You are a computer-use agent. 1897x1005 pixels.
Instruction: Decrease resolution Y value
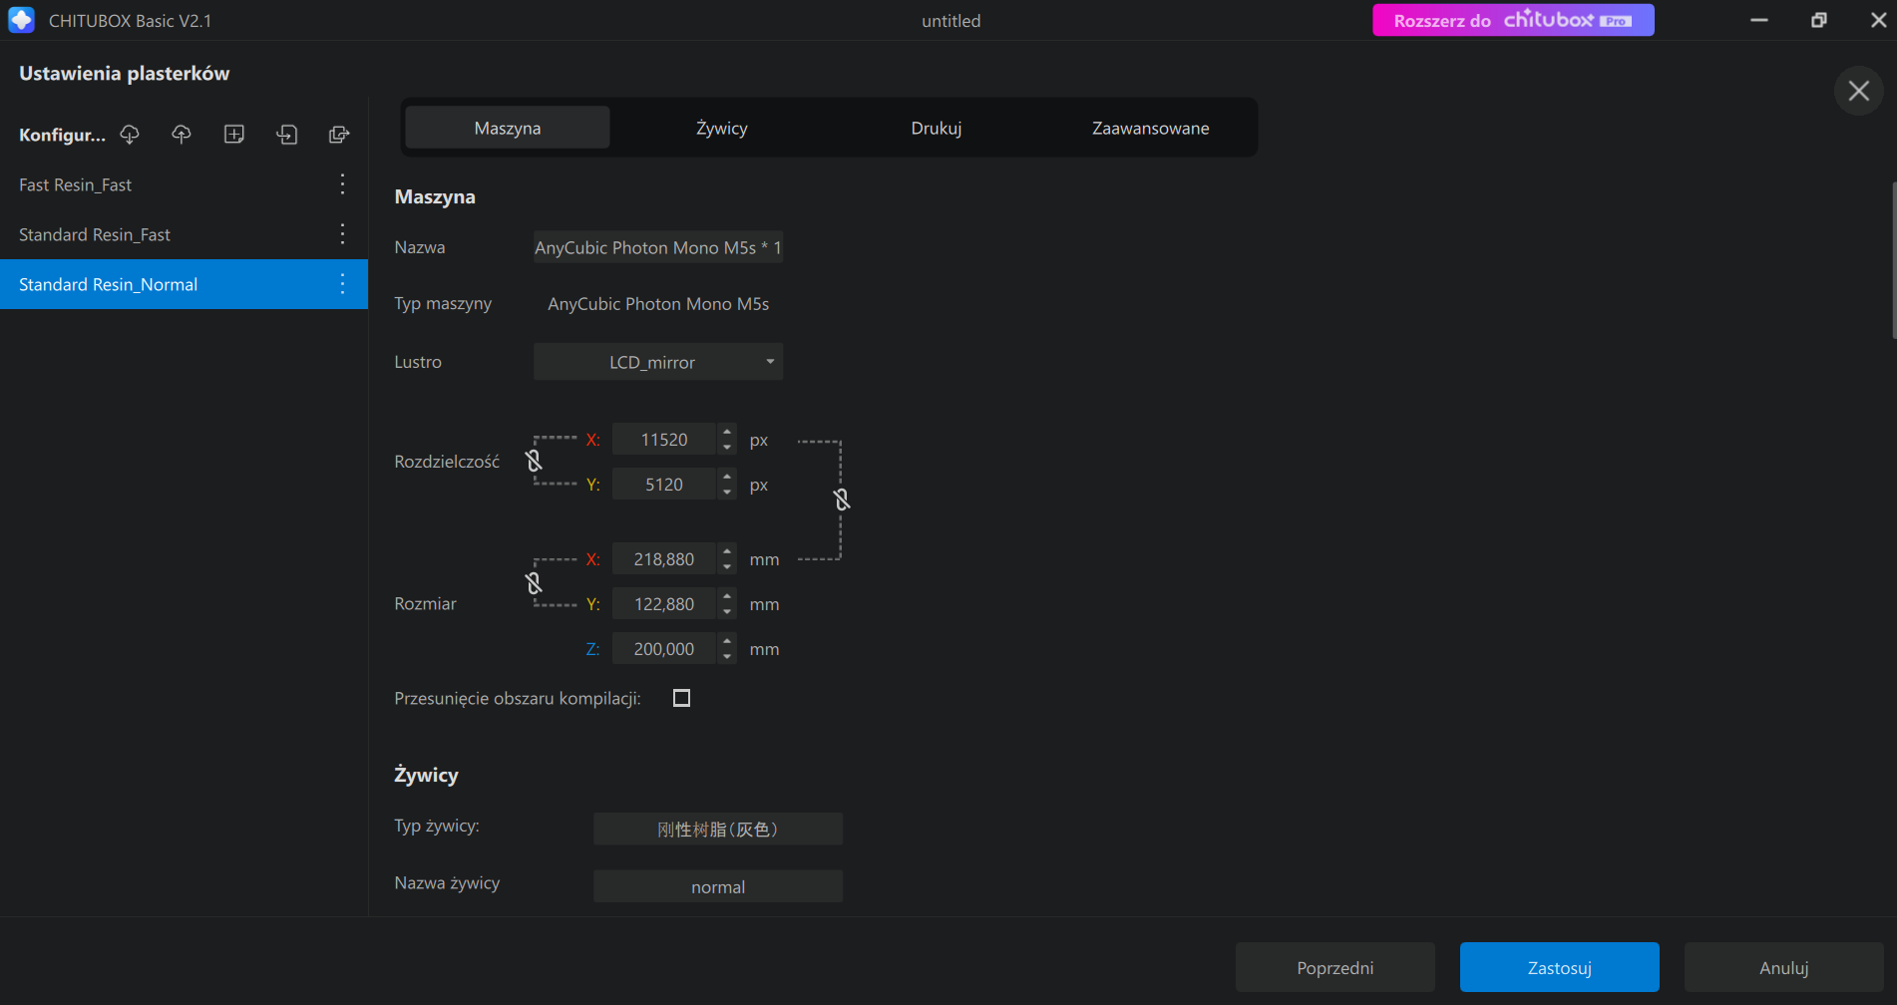coord(727,493)
